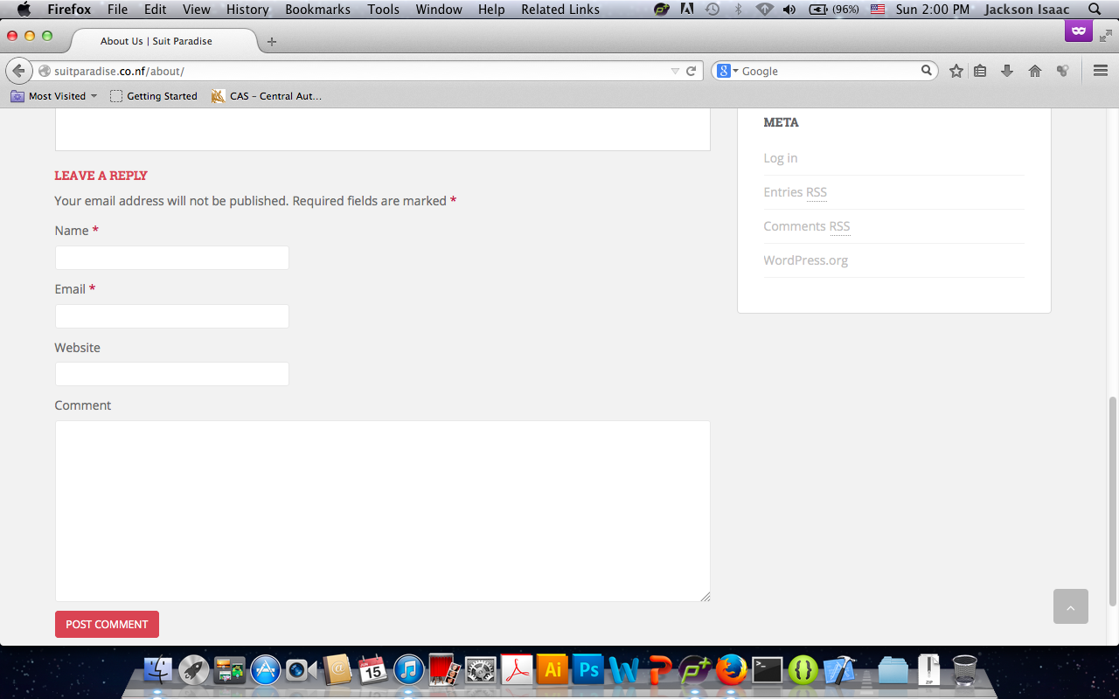This screenshot has height=699, width=1119.
Task: Follow the Log in link
Action: point(780,158)
